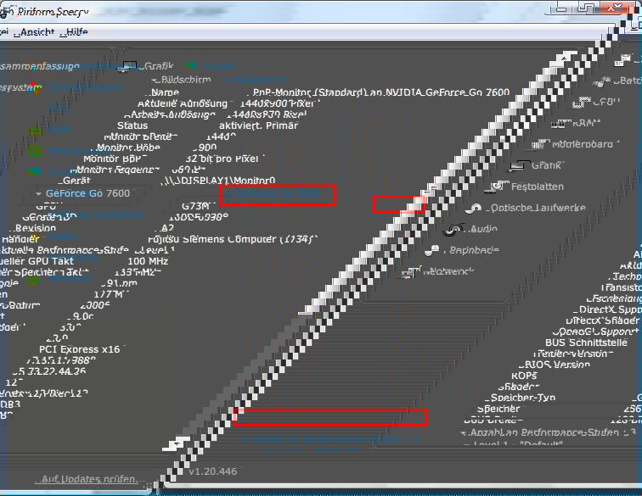The height and width of the screenshot is (496, 642).
Task: Select the gray Netzwerk icon on the right
Action: coord(411,271)
